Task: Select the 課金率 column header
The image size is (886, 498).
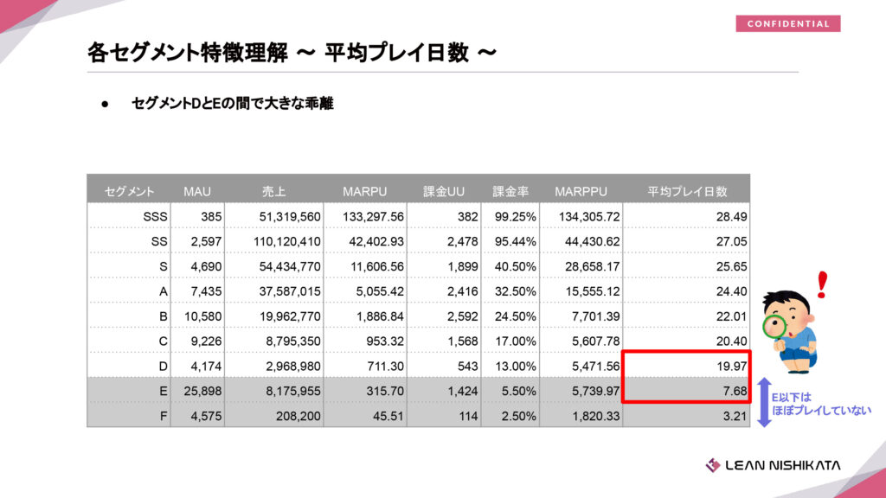Action: tap(510, 190)
